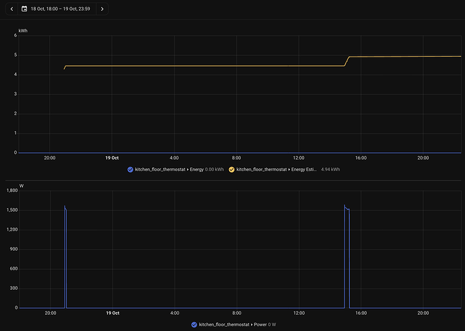Go to the next date range
This screenshot has height=331, width=465.
(x=102, y=9)
